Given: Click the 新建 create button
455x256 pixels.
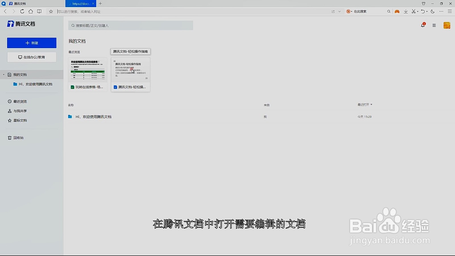Looking at the screenshot, I should point(32,43).
